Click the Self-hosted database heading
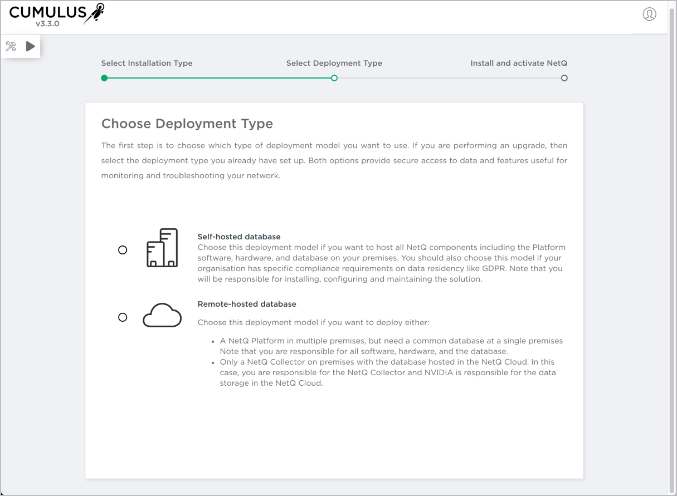Viewport: 677px width, 496px height. 239,237
